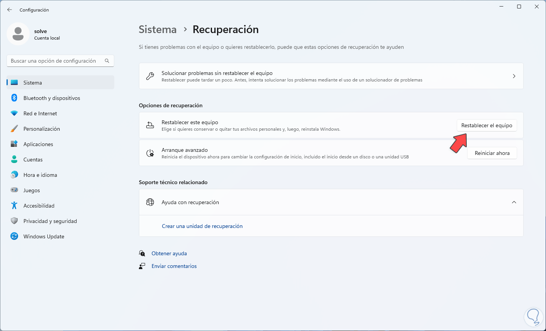Click the Obtener ayuda link

click(169, 253)
